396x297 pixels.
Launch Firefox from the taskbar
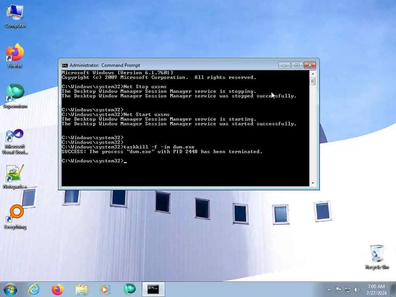coord(58,289)
